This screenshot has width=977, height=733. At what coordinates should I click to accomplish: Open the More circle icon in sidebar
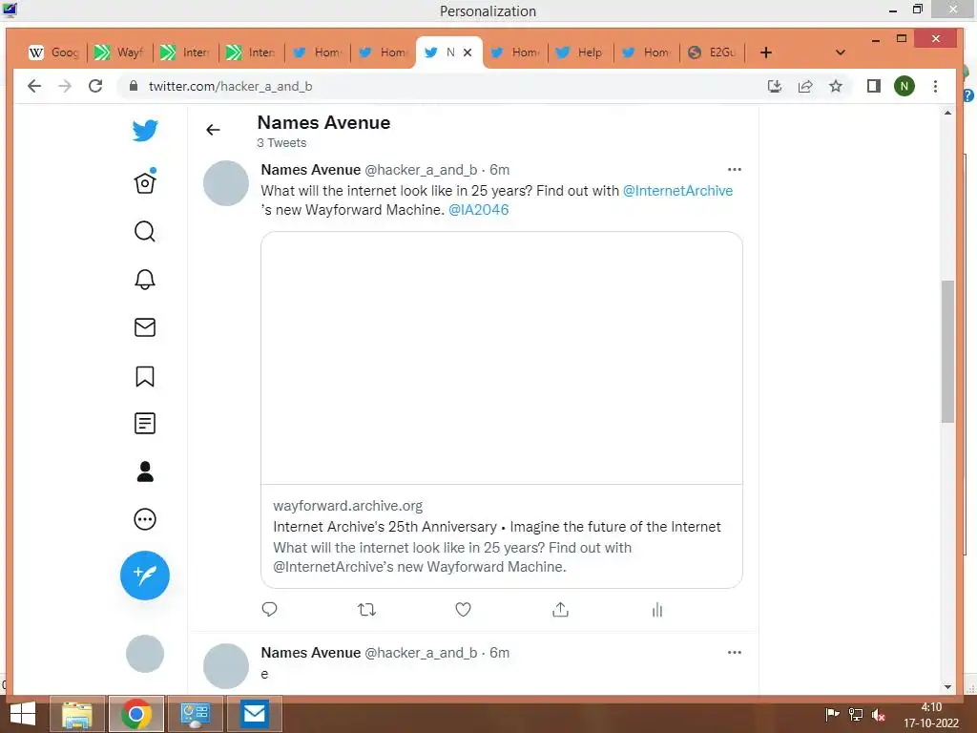pyautogui.click(x=145, y=519)
